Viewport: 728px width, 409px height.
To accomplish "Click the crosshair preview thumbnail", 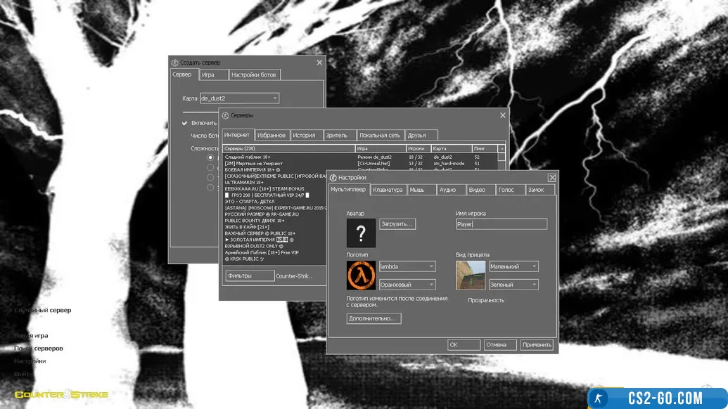I will point(471,275).
